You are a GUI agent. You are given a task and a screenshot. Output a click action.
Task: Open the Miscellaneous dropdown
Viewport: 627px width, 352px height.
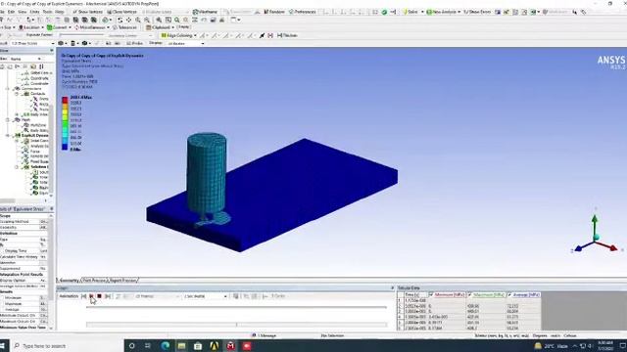(92, 27)
